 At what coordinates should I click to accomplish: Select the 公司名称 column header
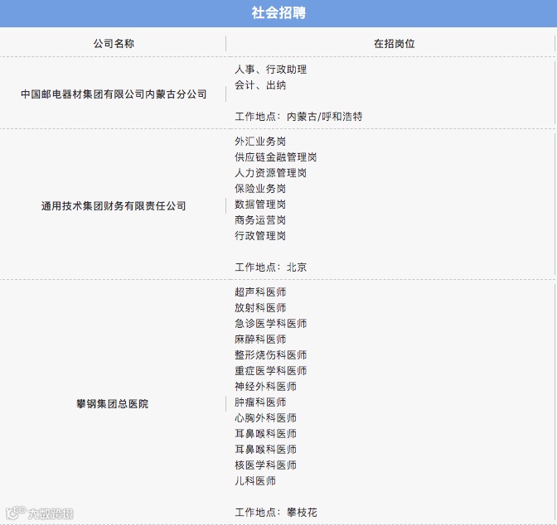(114, 44)
